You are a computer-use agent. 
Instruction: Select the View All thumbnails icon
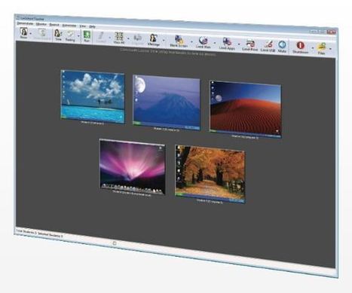point(119,38)
